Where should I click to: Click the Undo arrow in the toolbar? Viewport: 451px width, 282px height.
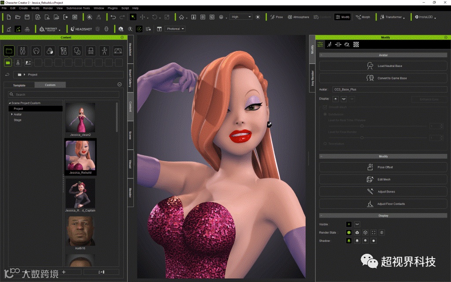point(113,17)
